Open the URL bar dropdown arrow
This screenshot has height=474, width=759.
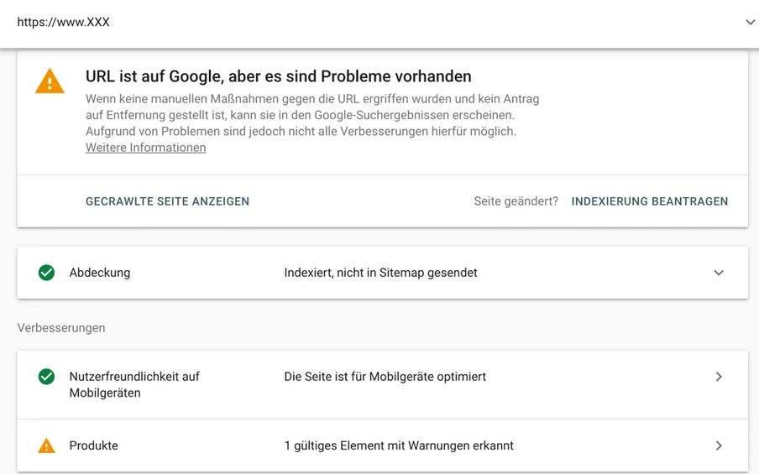750,23
